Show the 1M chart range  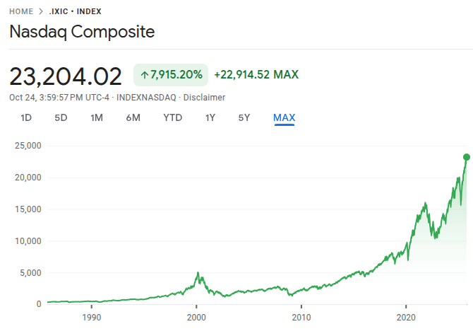coord(97,117)
